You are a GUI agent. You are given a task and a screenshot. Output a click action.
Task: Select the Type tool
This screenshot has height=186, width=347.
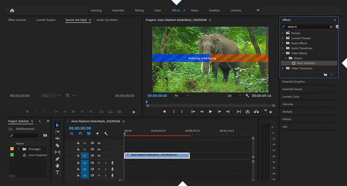57,172
